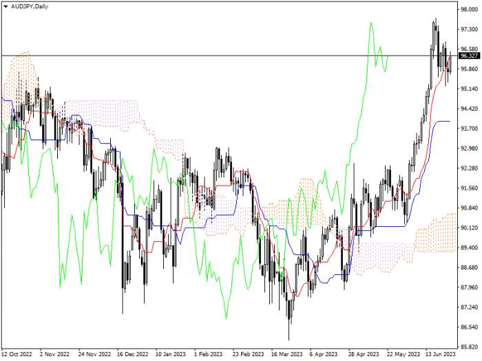Viewport: 482px width, 361px height.
Task: Click the 93.700 price scale label
Action: (x=470, y=129)
